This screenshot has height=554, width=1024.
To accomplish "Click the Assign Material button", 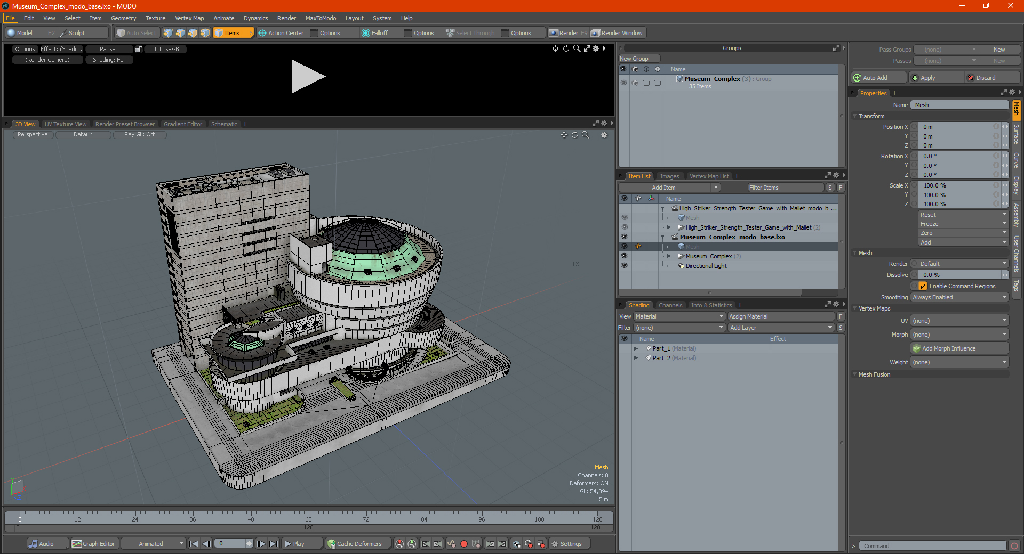I will tap(781, 316).
